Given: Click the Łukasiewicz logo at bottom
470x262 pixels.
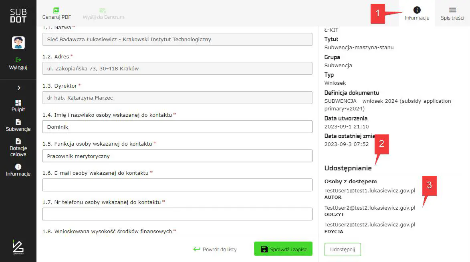Looking at the screenshot, I should (x=18, y=247).
